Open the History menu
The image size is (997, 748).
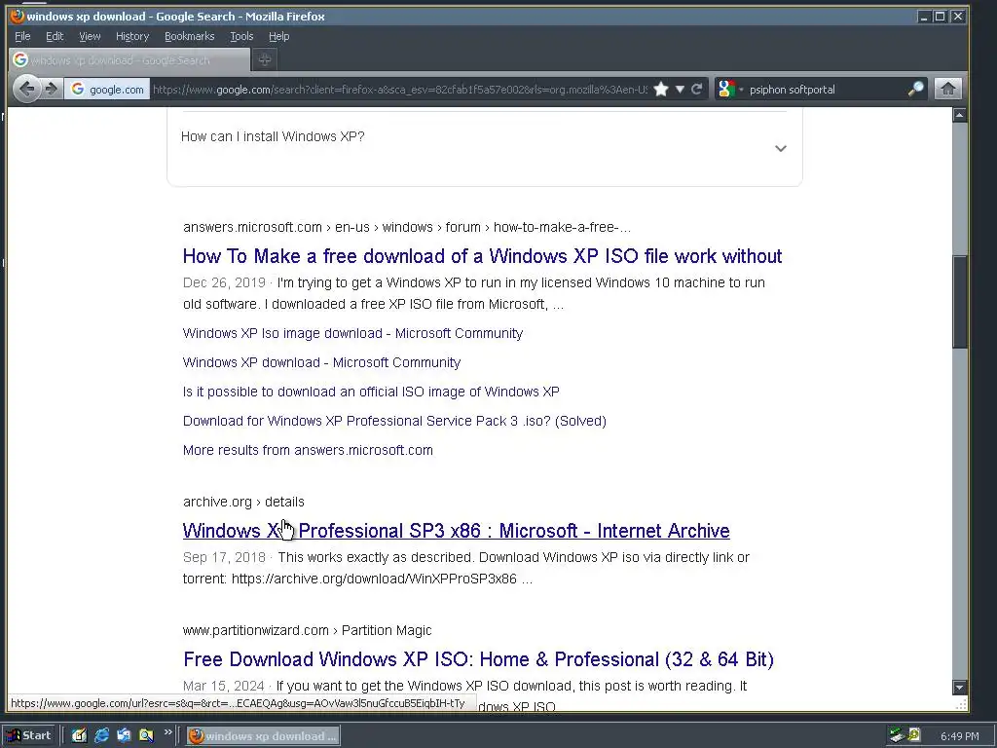[132, 36]
